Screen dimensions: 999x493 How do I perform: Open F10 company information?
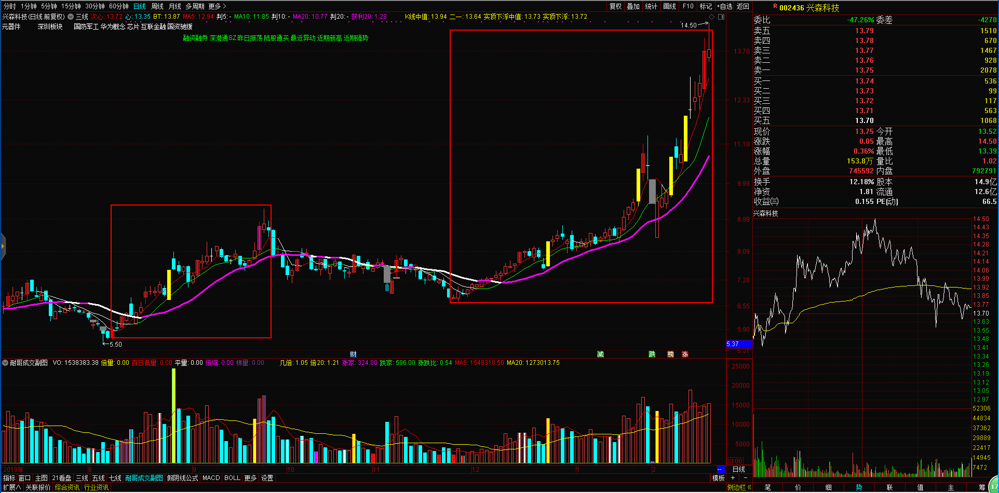[688, 6]
